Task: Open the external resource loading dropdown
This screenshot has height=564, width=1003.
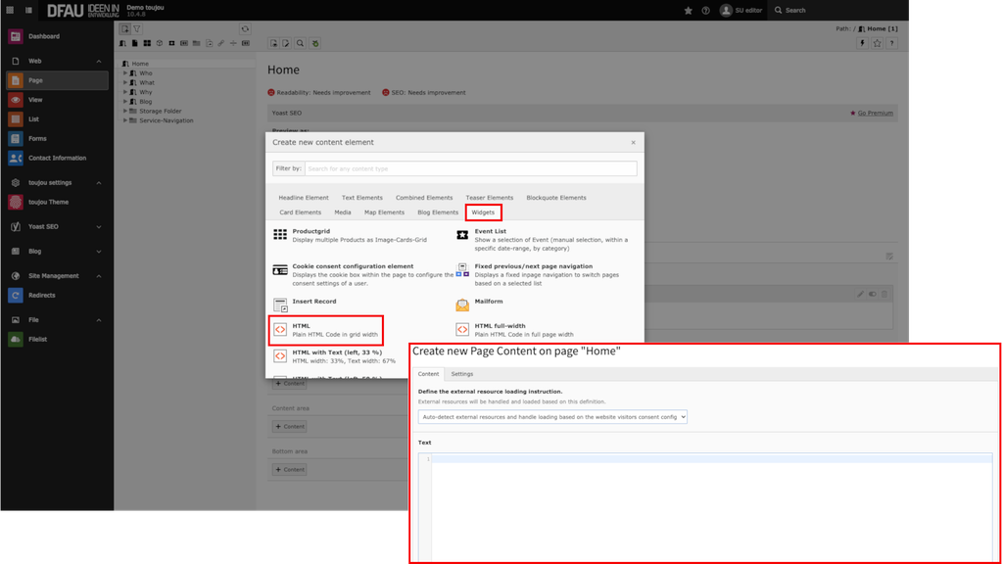Action: (x=552, y=416)
